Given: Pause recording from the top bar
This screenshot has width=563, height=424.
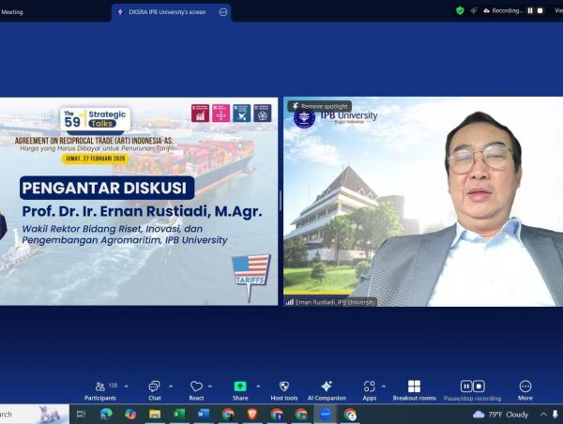Looking at the screenshot, I should click(530, 10).
